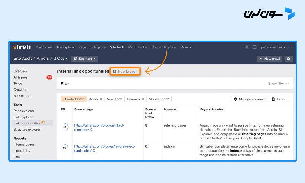Open crawl settings gear button
This screenshot has width=305, height=183.
tap(289, 59)
